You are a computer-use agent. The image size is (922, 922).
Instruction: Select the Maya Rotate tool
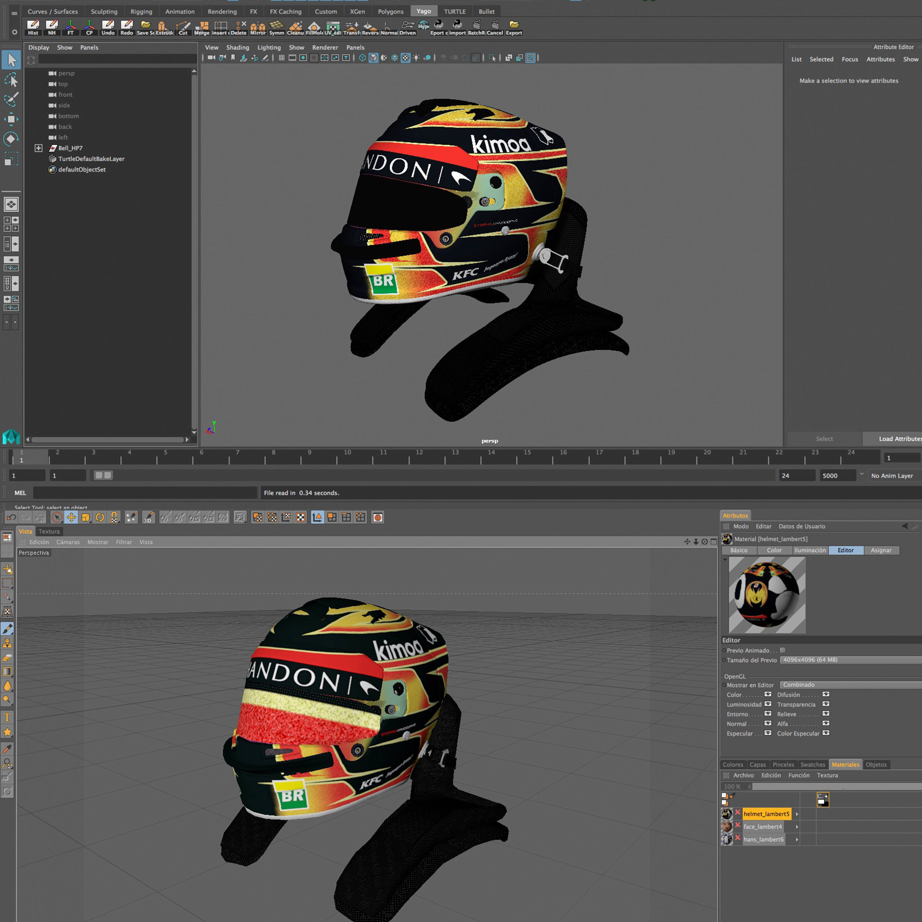coord(11,139)
